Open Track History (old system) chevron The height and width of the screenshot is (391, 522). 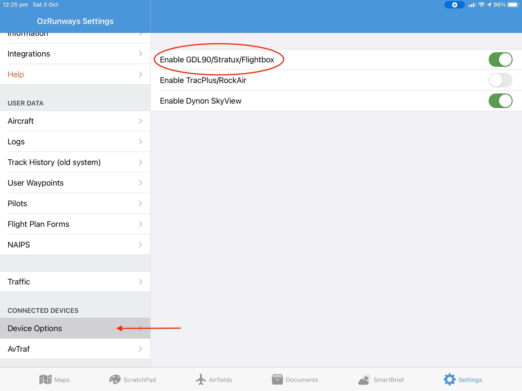(x=140, y=162)
